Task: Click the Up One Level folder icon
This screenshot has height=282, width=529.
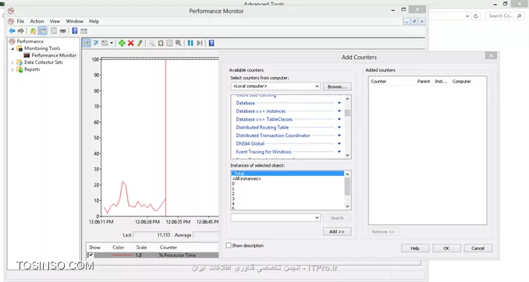Action: tap(33, 31)
